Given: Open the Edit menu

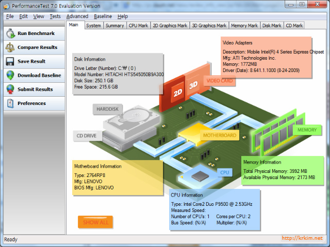Looking at the screenshot, I should (x=23, y=16).
